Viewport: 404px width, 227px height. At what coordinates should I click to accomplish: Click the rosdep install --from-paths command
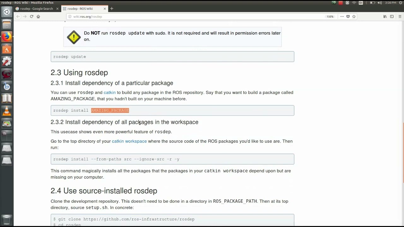pos(116,159)
